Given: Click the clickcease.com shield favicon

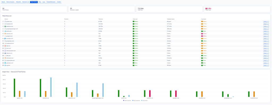Looking at the screenshot, I should point(5,58).
